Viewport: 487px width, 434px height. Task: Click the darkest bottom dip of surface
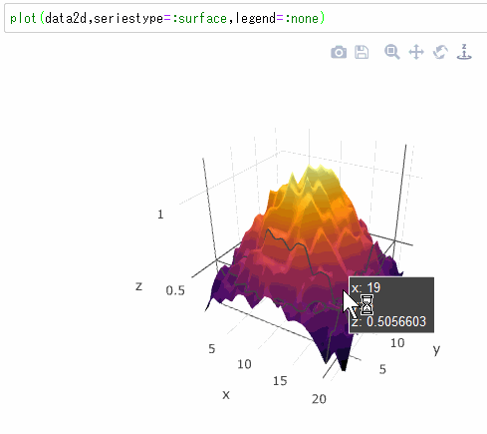(344, 363)
